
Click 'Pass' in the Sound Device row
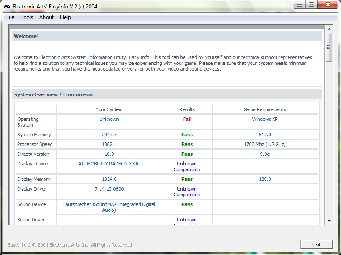click(187, 204)
